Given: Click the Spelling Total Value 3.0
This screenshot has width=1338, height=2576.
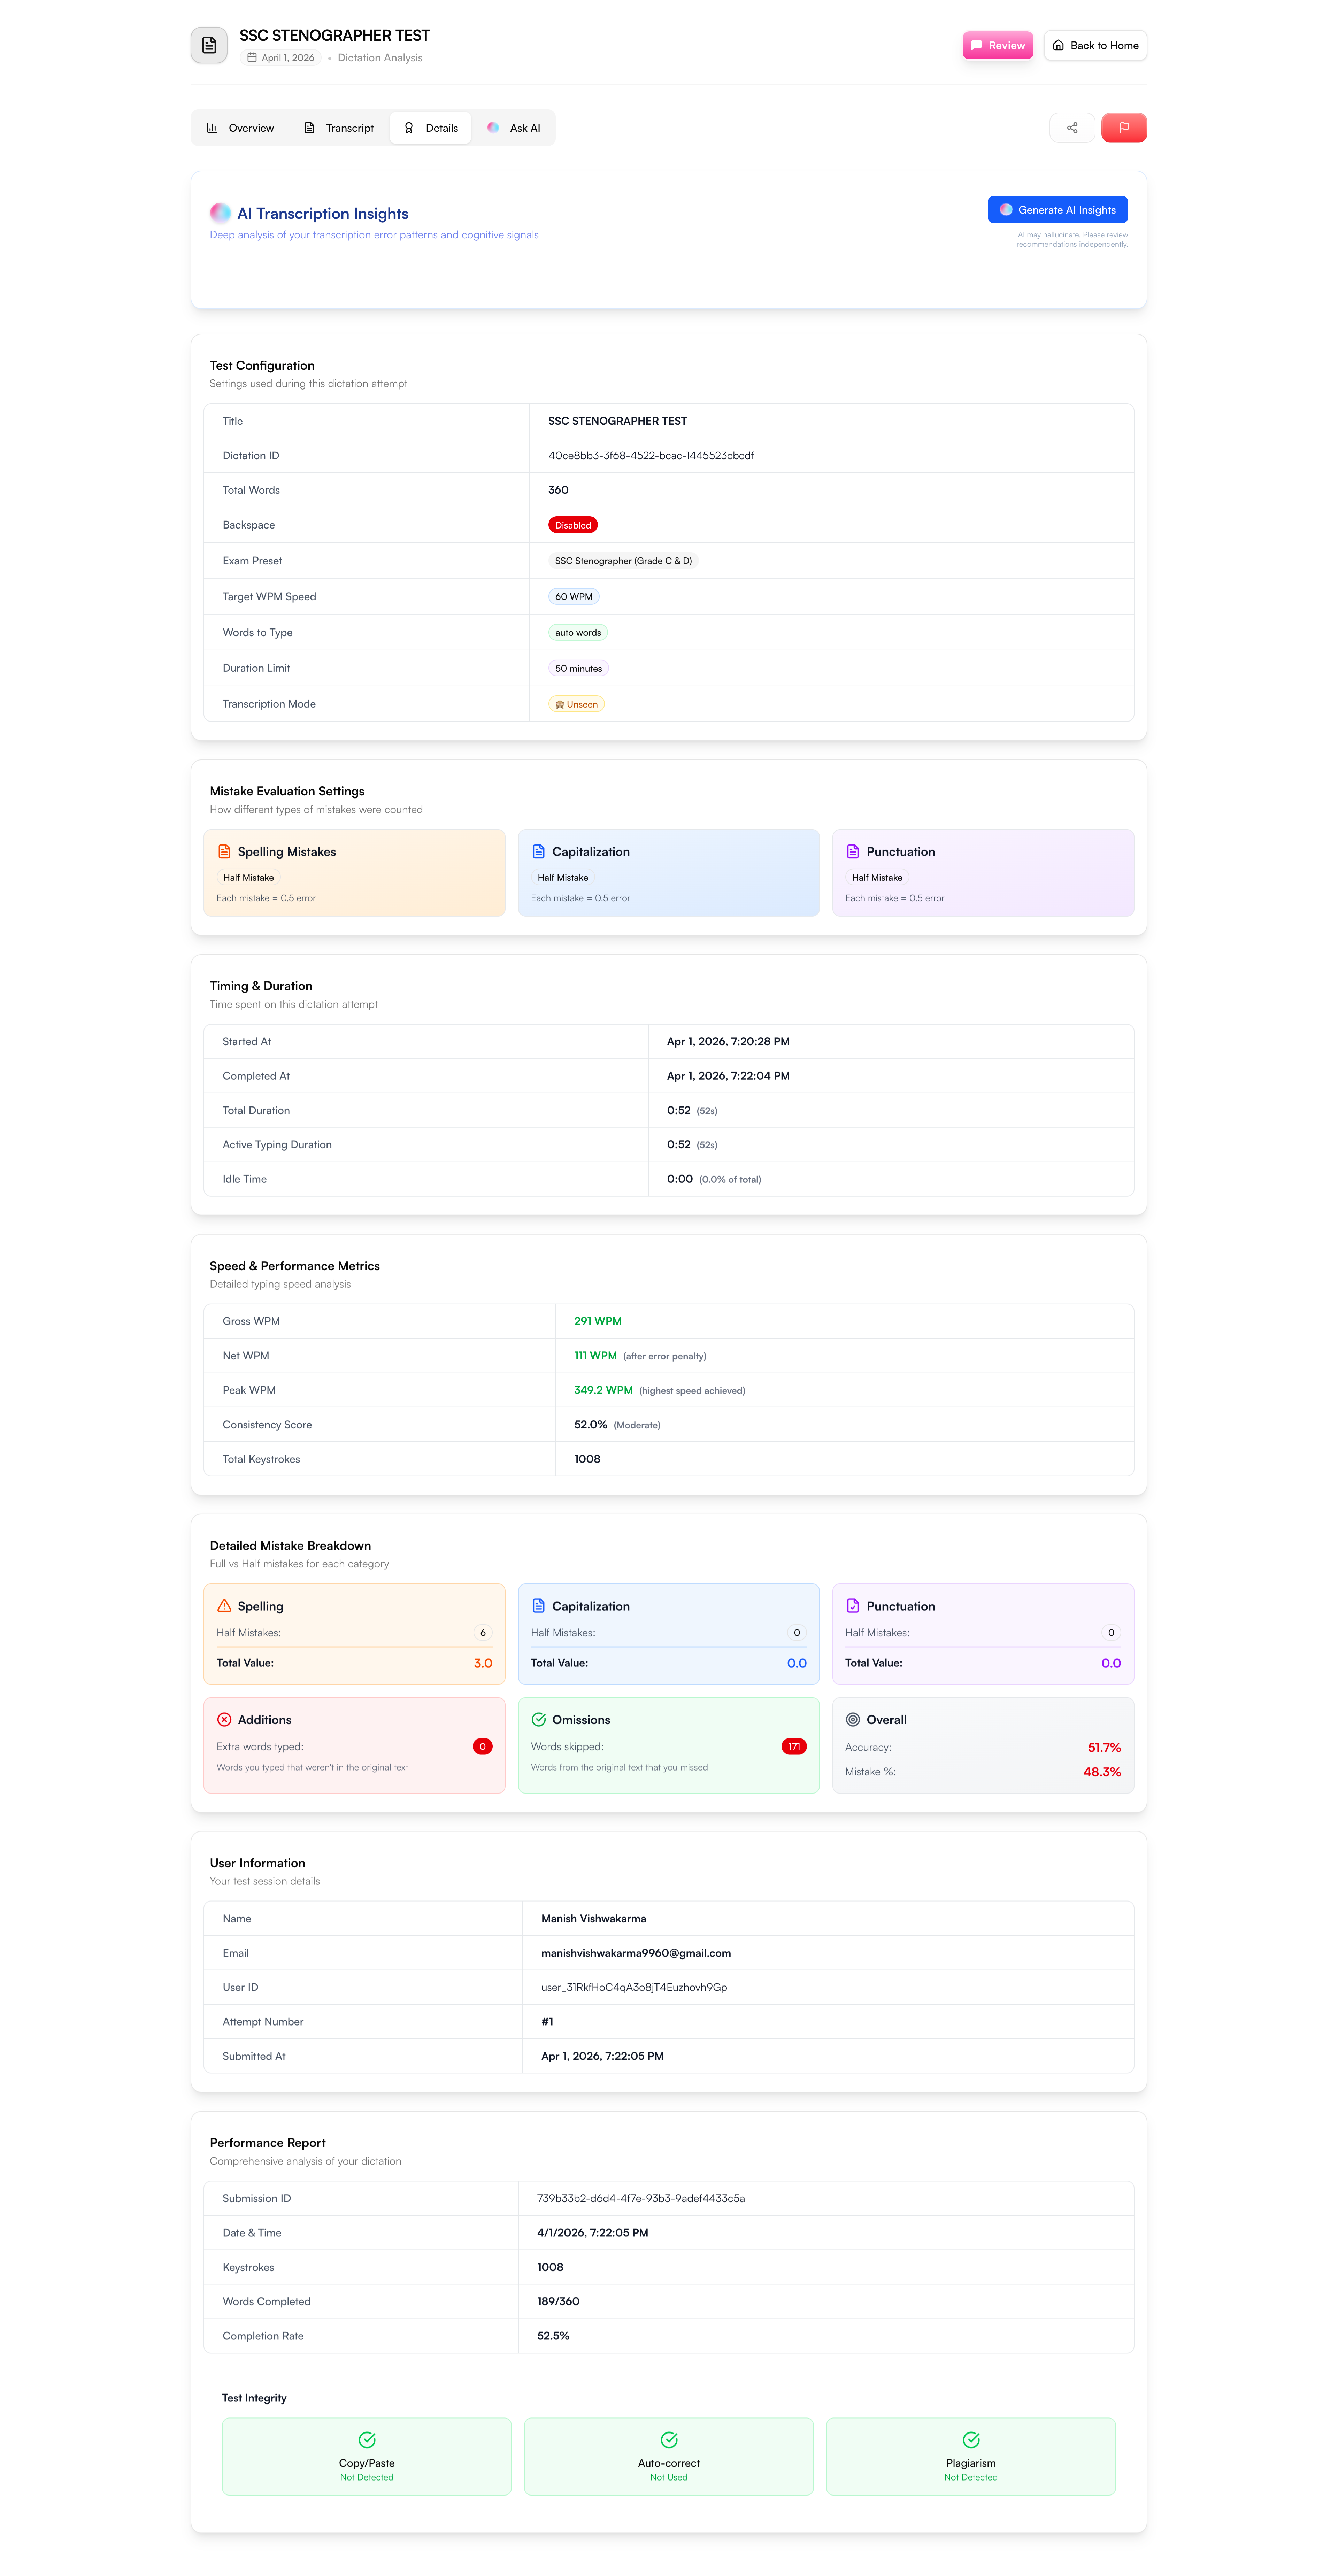Looking at the screenshot, I should 483,1664.
